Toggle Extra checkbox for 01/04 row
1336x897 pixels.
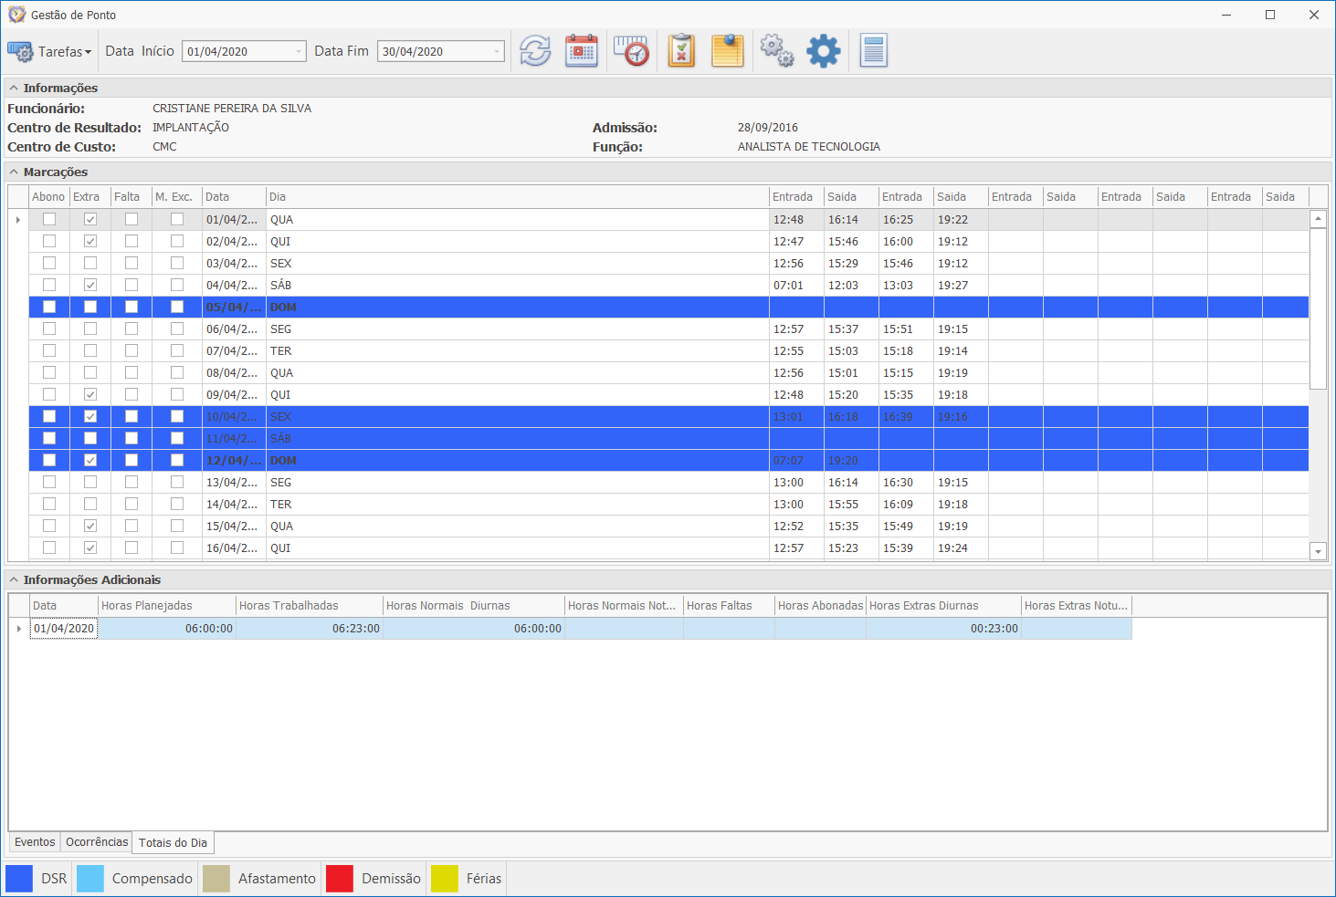pyautogui.click(x=90, y=219)
